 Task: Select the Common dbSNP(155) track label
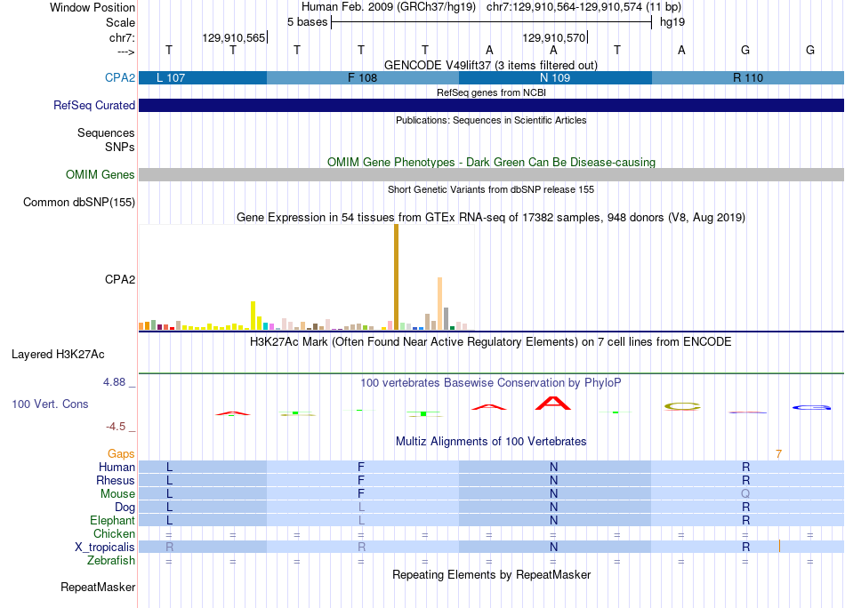pos(78,202)
